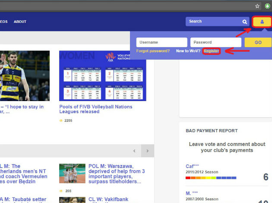Bookmark this page with the star icon
272x203 pixels.
pos(257,6)
